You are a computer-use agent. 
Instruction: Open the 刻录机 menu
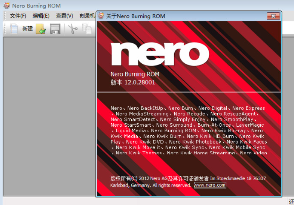87,16
